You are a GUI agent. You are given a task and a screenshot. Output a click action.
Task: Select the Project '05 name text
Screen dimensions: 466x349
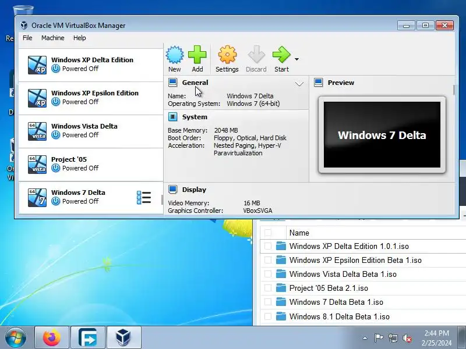pyautogui.click(x=69, y=159)
